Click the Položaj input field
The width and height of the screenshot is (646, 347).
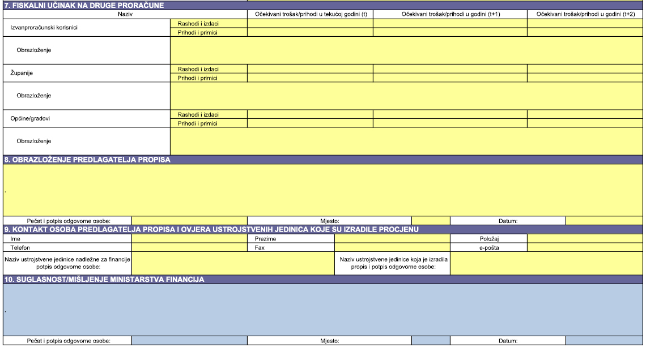585,239
